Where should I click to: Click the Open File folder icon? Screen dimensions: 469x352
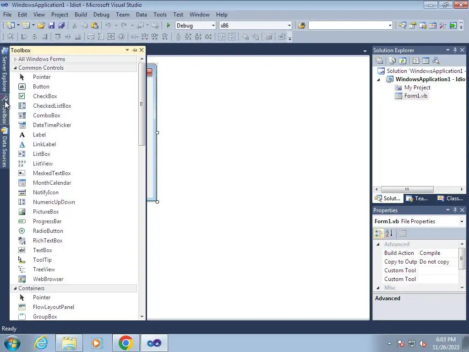click(41, 26)
